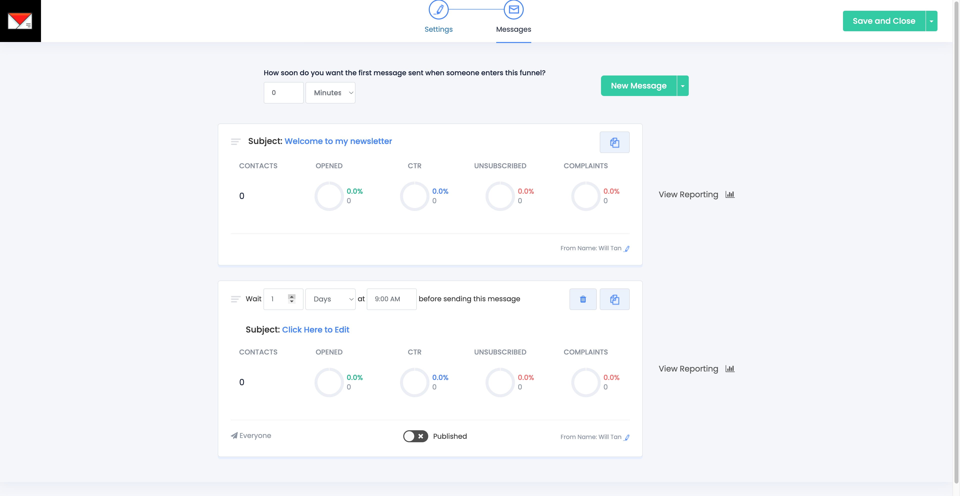This screenshot has width=960, height=496.
Task: Toggle the Published switch
Action: coord(415,436)
